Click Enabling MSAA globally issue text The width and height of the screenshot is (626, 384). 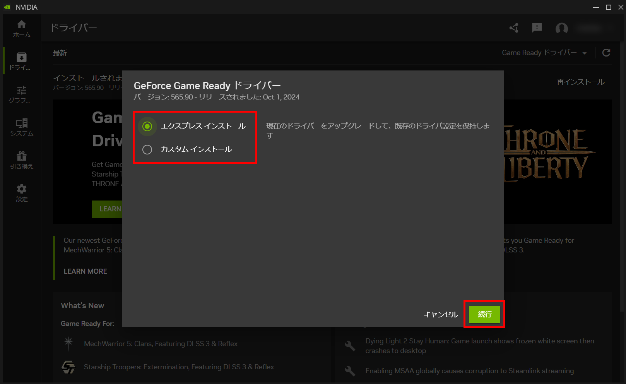[469, 371]
